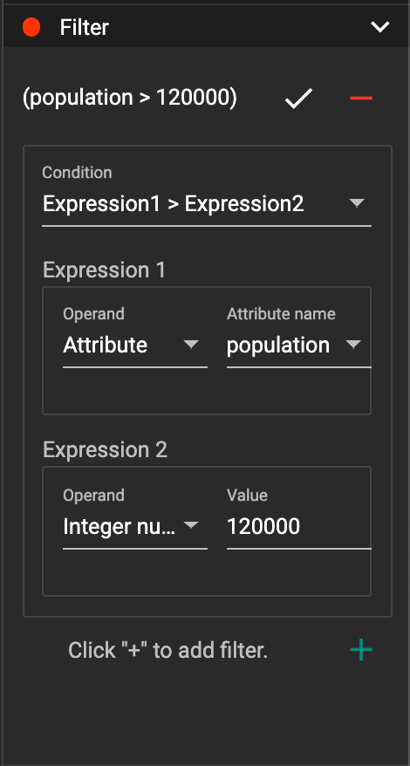Click the 'Integer nu...' operand value
Screen dimensions: 410x766
(x=120, y=527)
